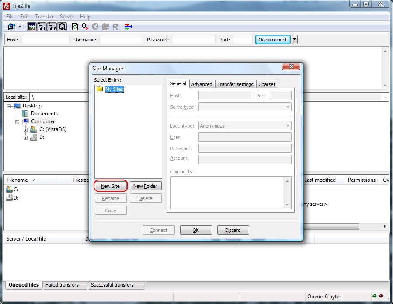
Task: Select the My Sites folder entry
Action: pos(114,89)
